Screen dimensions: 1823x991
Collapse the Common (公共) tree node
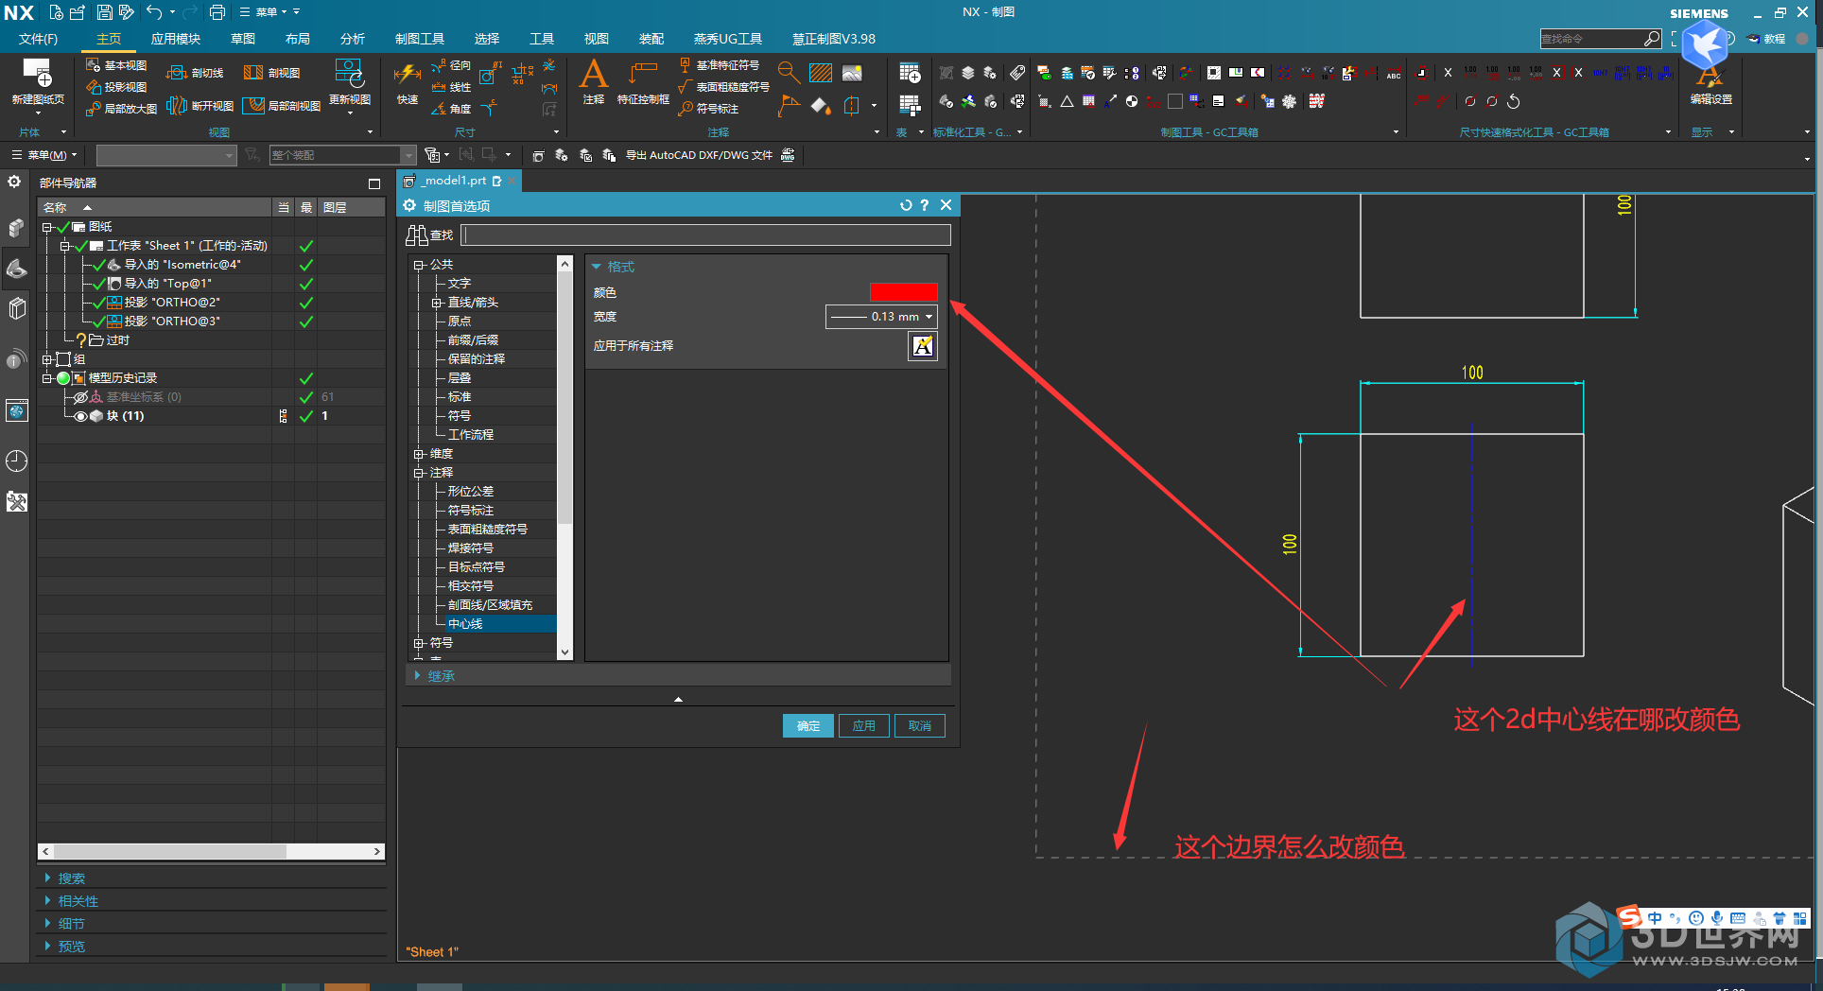point(419,265)
